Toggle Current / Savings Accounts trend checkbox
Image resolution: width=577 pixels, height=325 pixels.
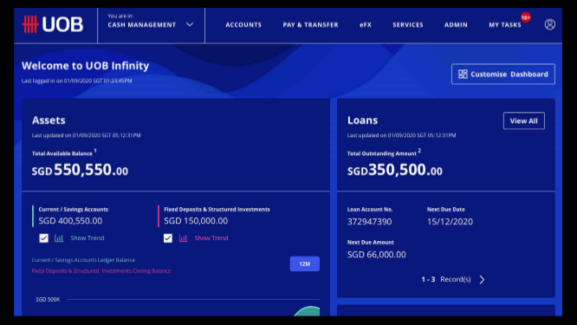tap(44, 238)
